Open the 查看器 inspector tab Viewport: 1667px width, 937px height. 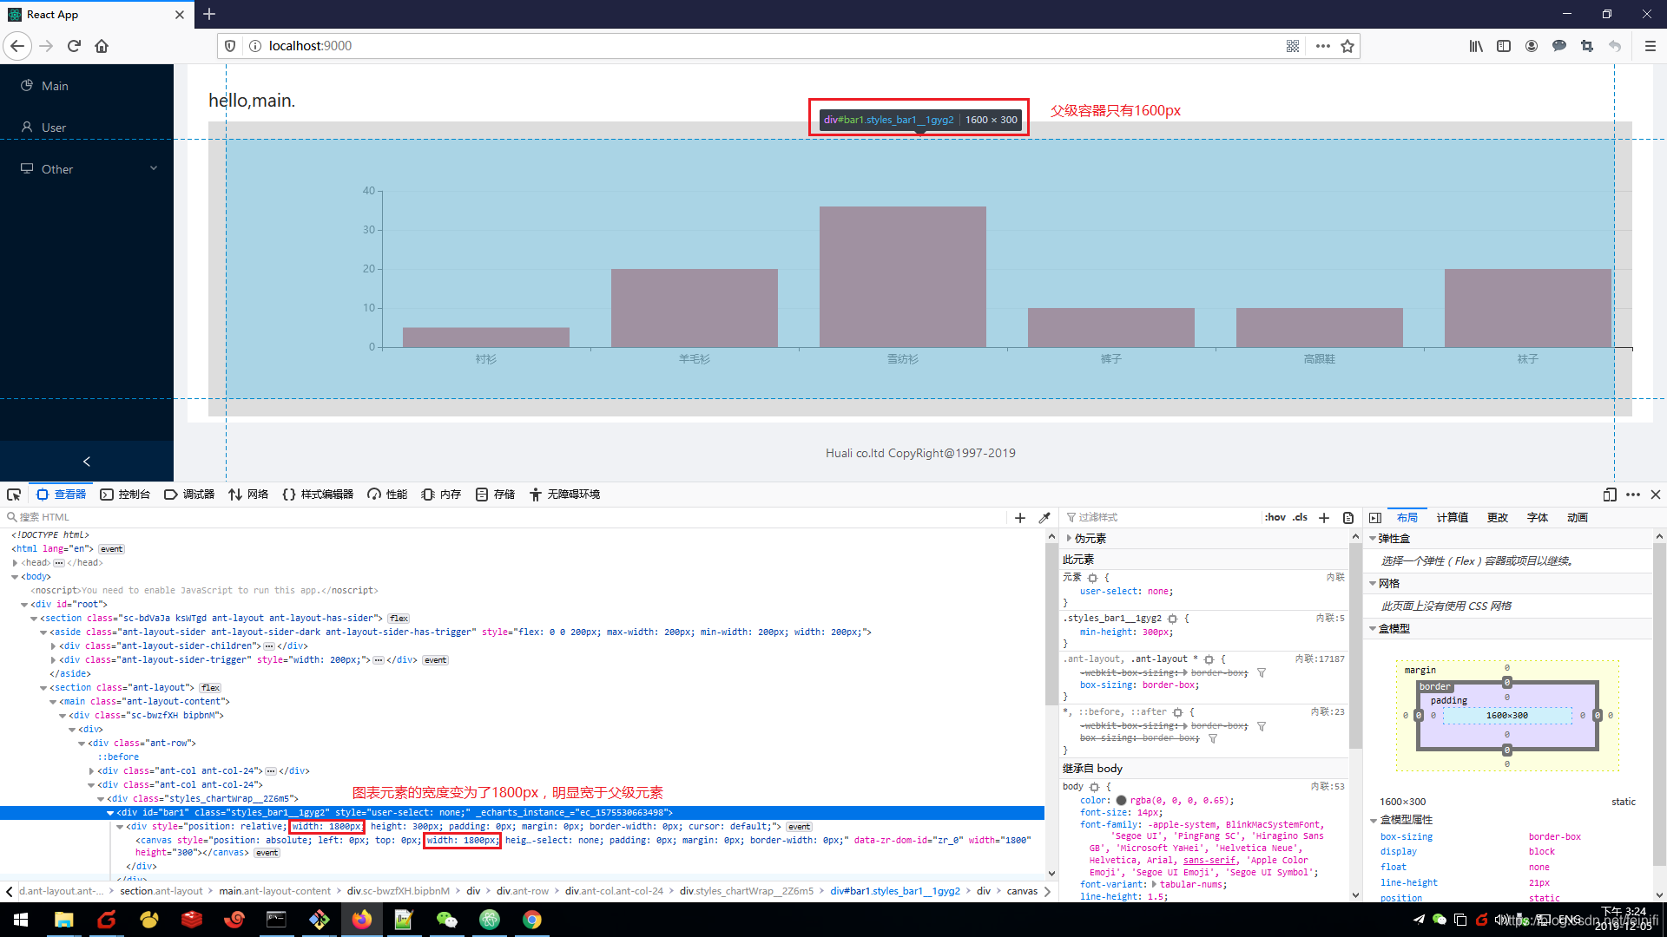(61, 495)
